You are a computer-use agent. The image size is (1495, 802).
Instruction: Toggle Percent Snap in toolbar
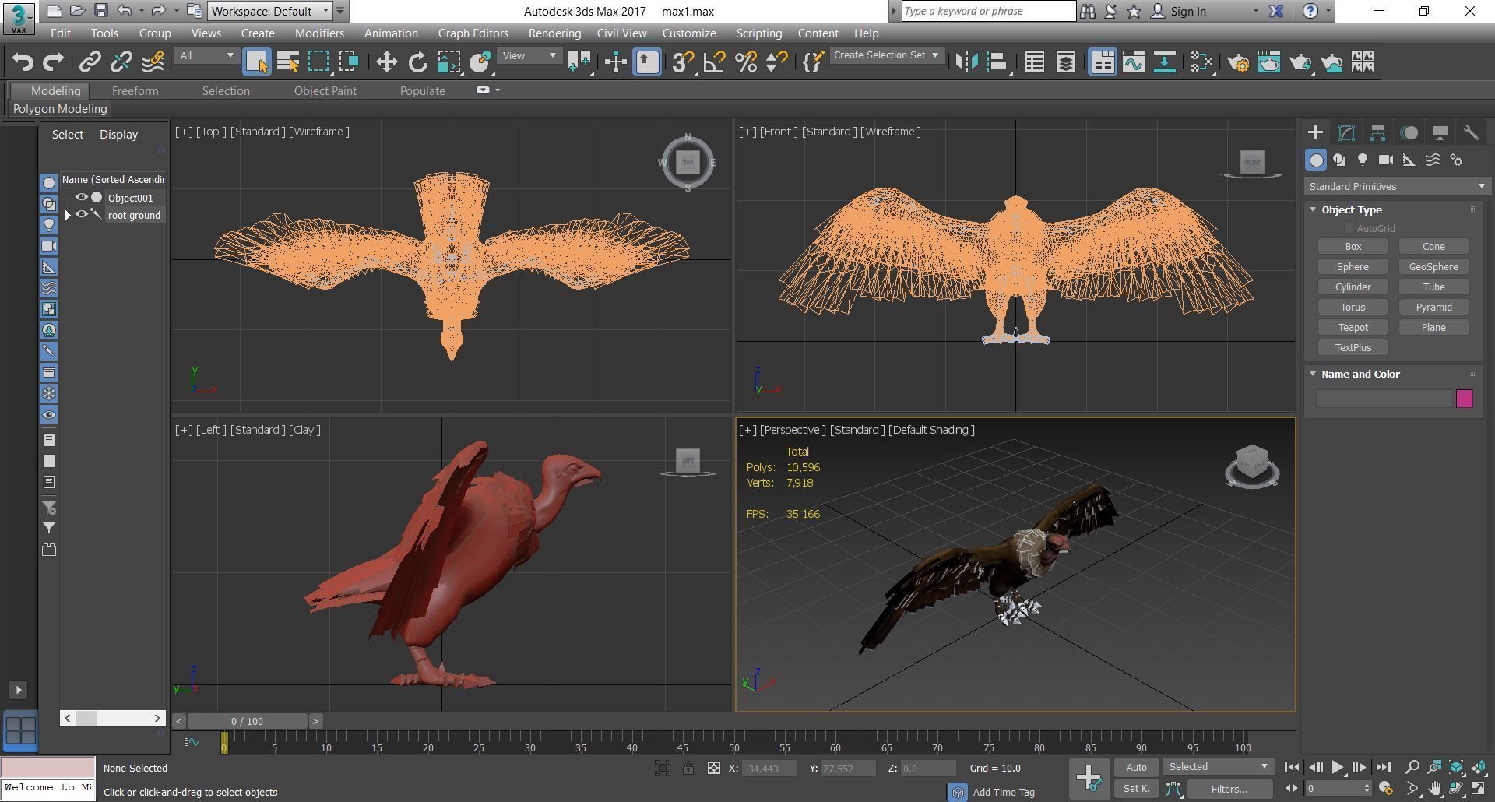[x=745, y=62]
